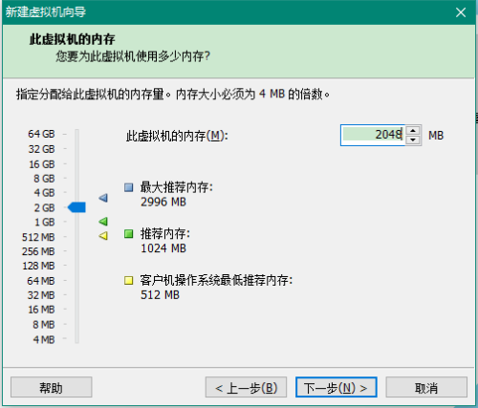Select 256 MB on the memory scale

point(38,251)
